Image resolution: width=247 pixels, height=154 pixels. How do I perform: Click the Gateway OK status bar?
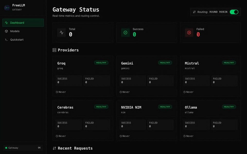[x=23, y=148]
